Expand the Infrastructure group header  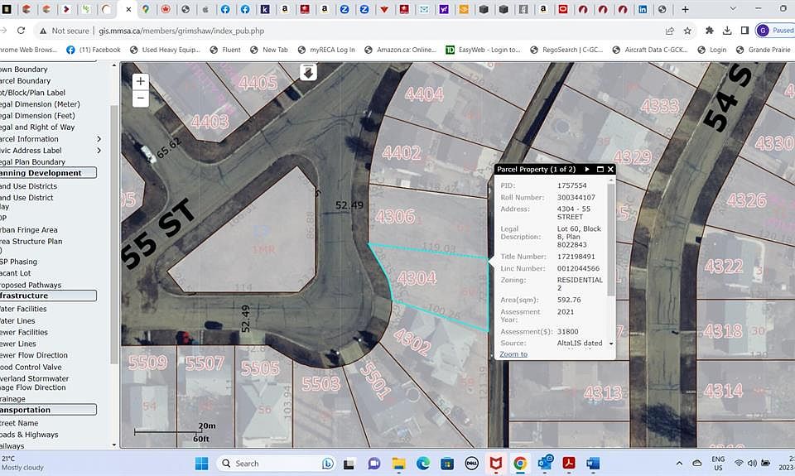[x=48, y=296]
